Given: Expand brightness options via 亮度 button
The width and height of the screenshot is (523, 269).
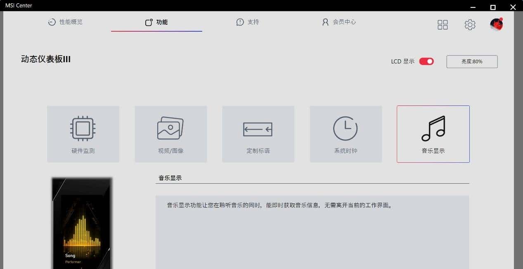Looking at the screenshot, I should (472, 61).
